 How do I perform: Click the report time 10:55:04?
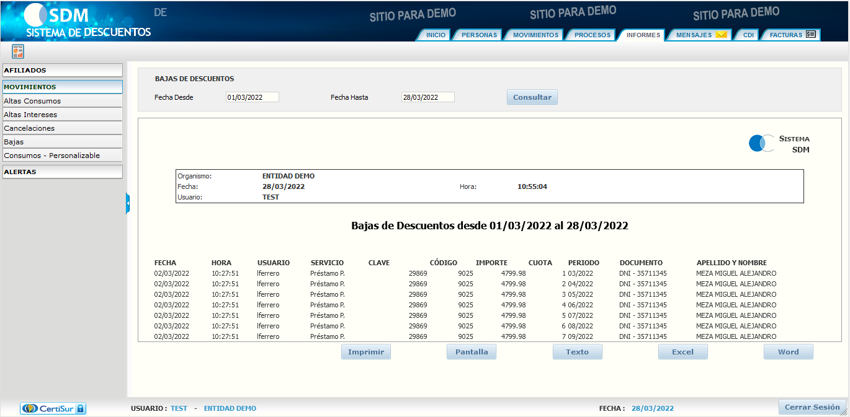(x=532, y=187)
